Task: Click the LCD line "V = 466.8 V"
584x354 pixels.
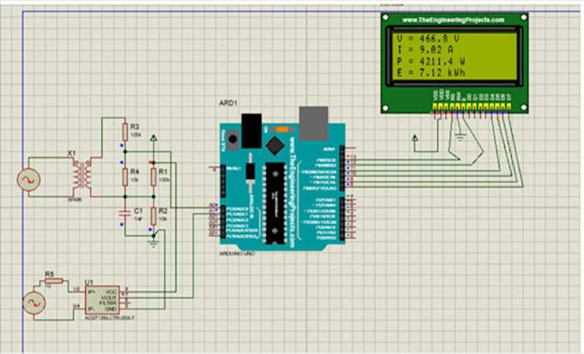Action: click(429, 39)
